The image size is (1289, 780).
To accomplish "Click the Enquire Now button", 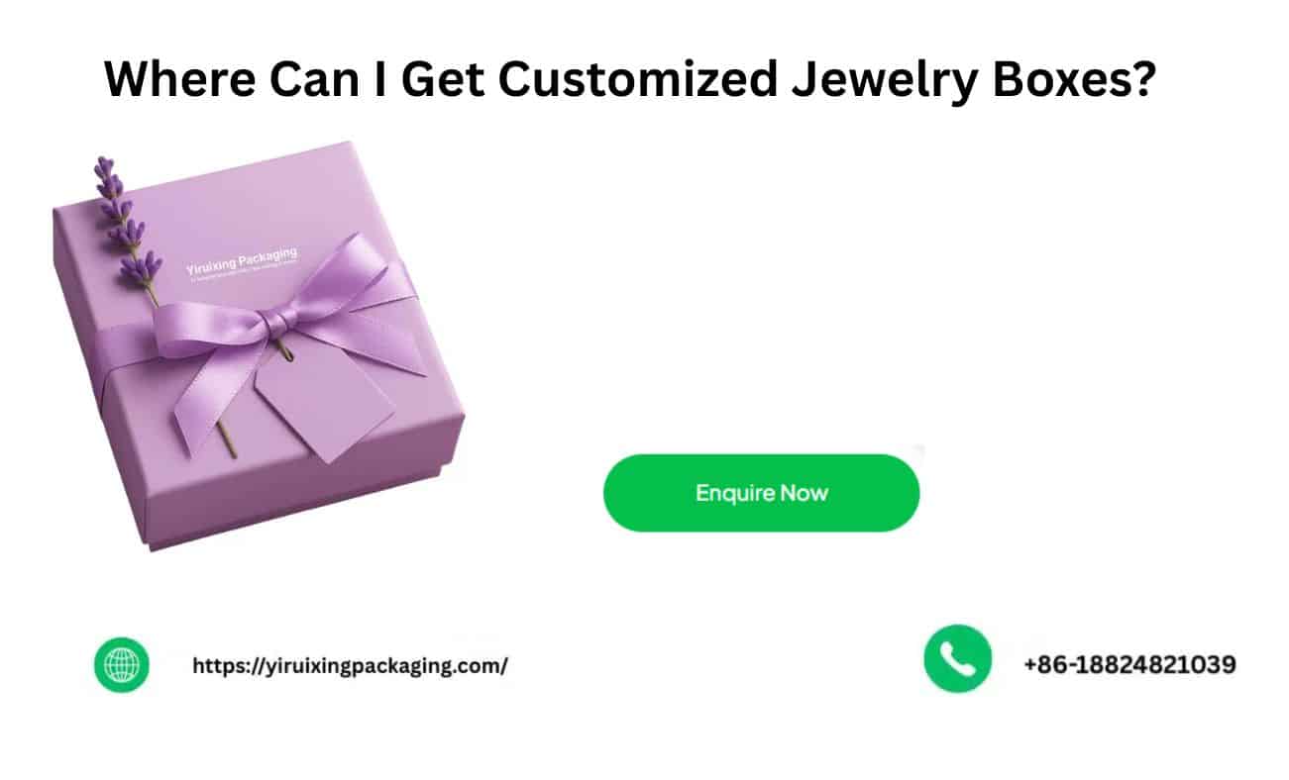I will point(761,493).
